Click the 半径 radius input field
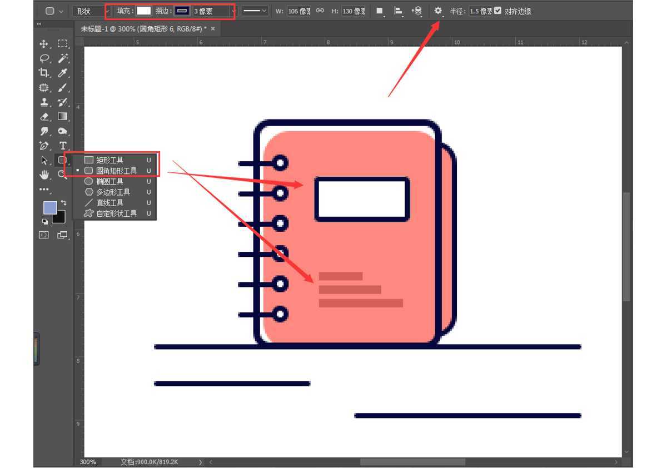Viewport: 667px width, 468px height. click(x=480, y=11)
